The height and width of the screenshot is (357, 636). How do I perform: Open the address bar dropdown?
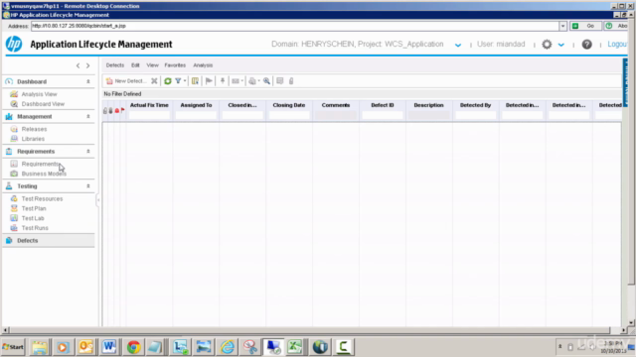[x=562, y=26]
